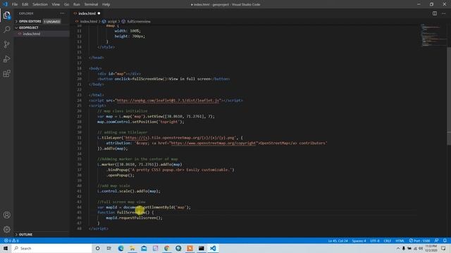Screen dimensions: 451x253
Task: Open the Search view in activity bar
Action: coord(6,30)
